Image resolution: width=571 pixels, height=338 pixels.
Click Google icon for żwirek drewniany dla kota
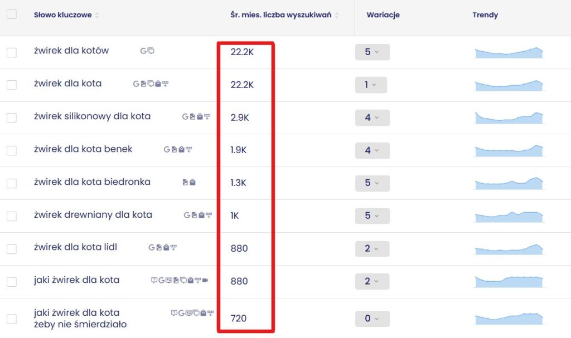point(187,215)
